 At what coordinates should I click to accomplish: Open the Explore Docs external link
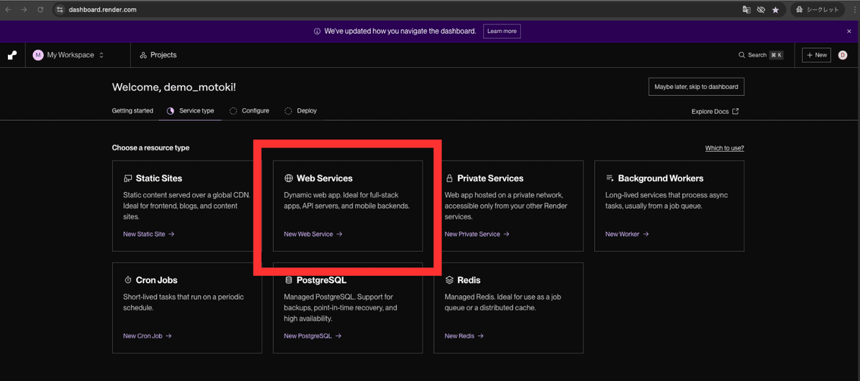[x=715, y=112]
